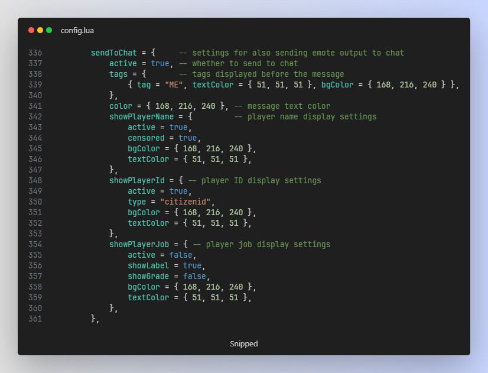Click the false value after showGrade
Image resolution: width=488 pixels, height=373 pixels.
coord(194,276)
